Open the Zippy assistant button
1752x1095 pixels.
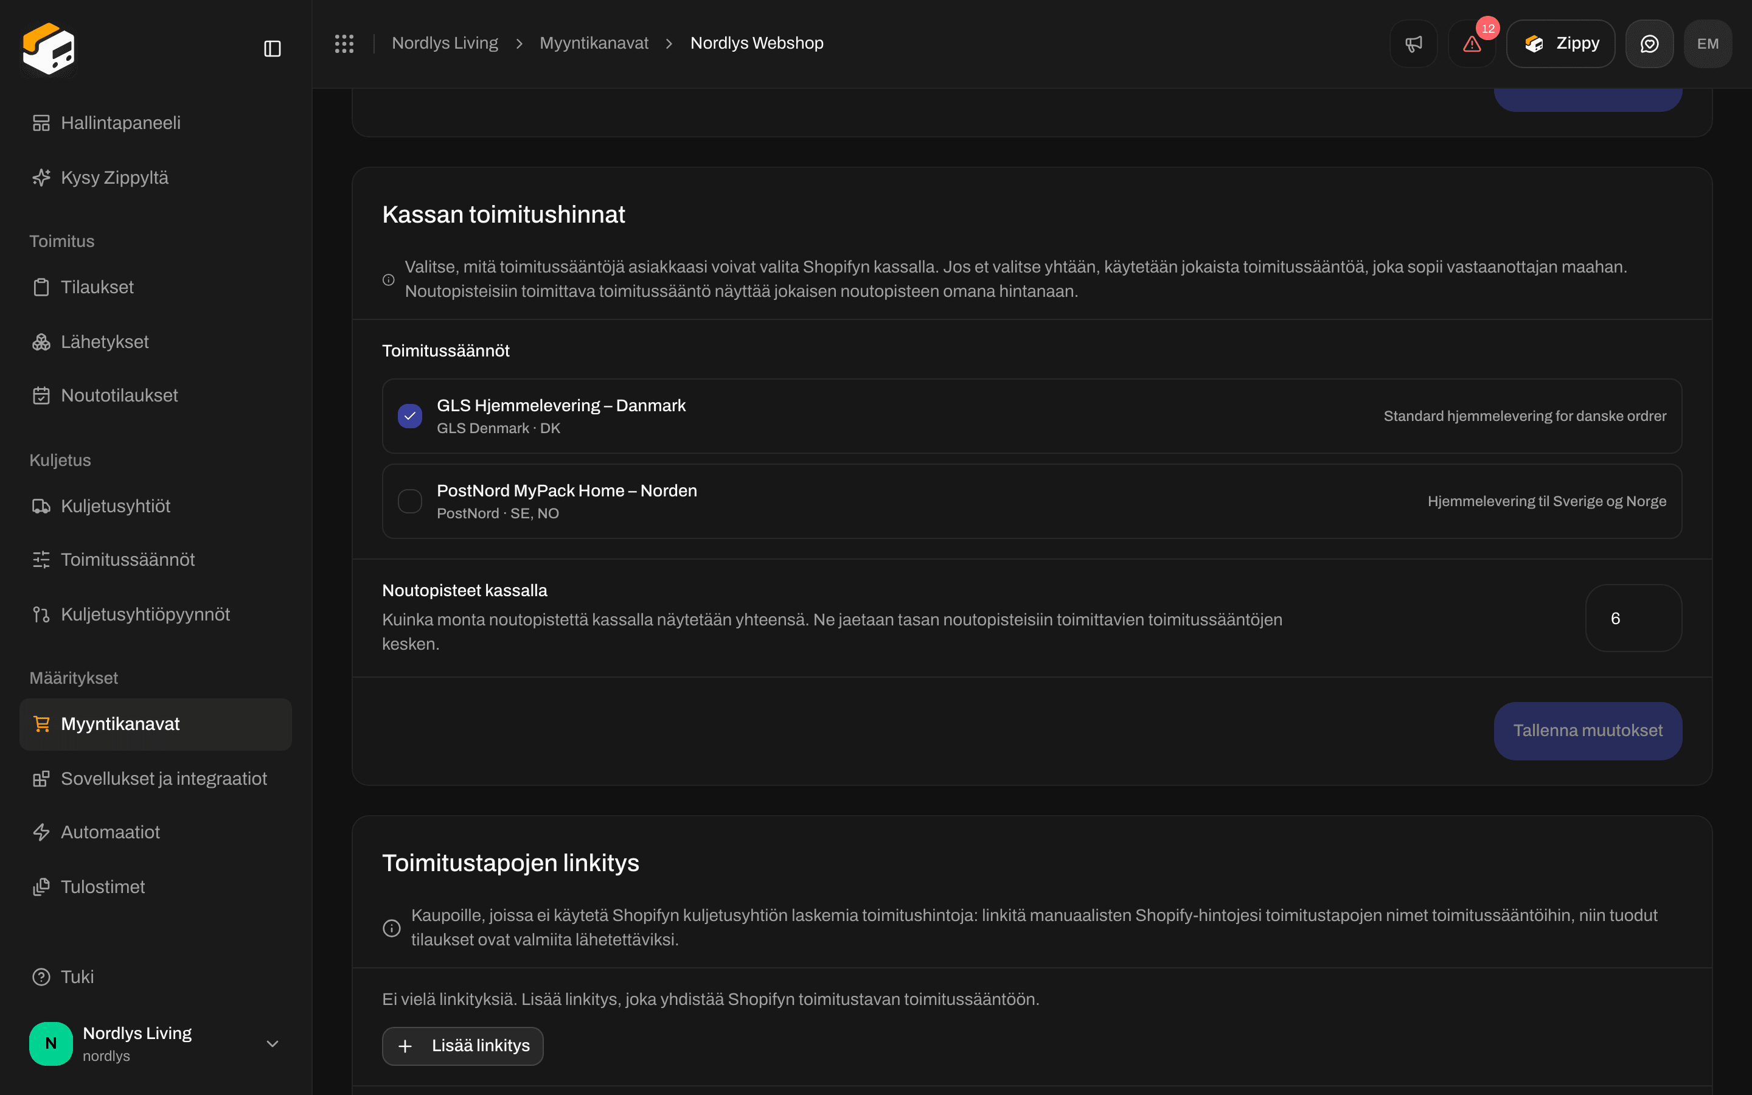pyautogui.click(x=1560, y=43)
